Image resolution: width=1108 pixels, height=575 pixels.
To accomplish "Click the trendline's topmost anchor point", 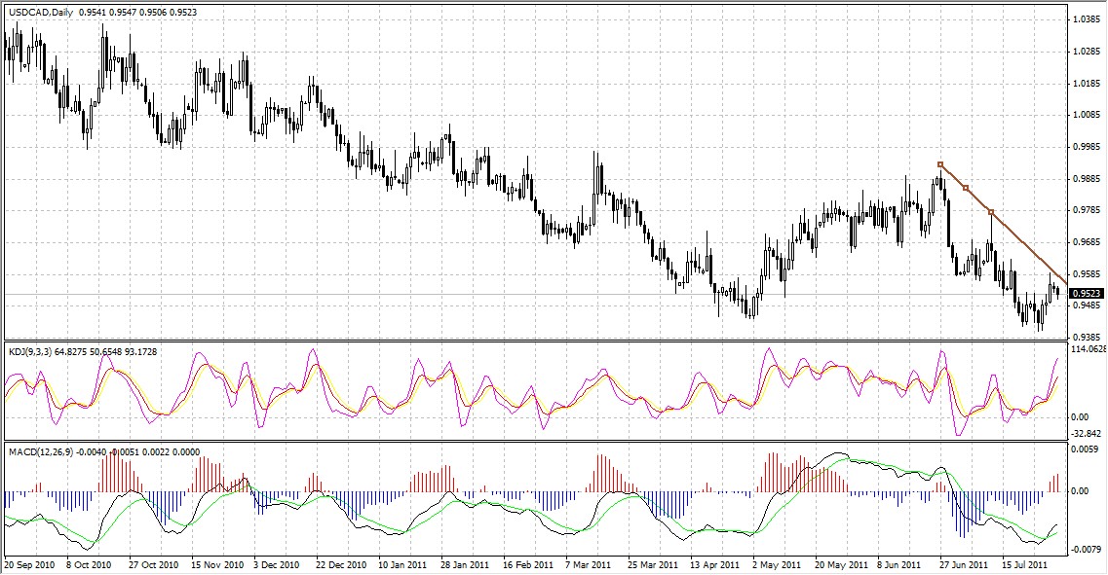I will pos(940,164).
